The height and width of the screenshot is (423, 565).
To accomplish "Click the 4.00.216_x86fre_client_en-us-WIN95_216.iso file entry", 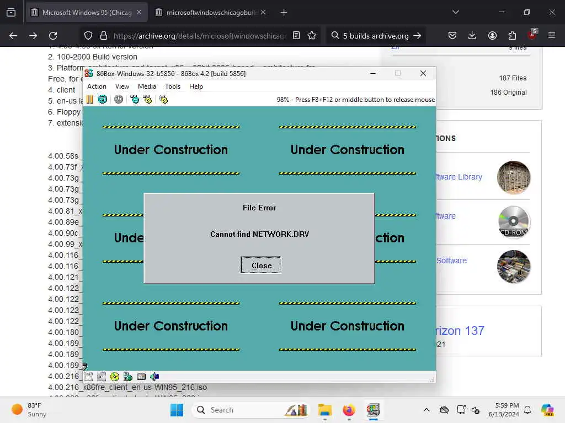I will 127,387.
